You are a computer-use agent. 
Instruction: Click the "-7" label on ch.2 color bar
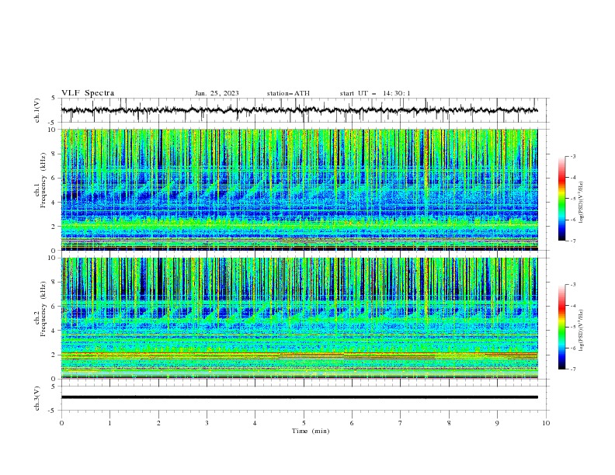click(572, 369)
